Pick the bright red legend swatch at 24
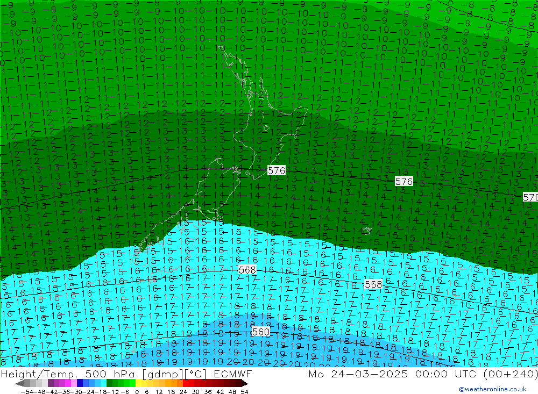This screenshot has height=394, width=538. tap(186, 383)
